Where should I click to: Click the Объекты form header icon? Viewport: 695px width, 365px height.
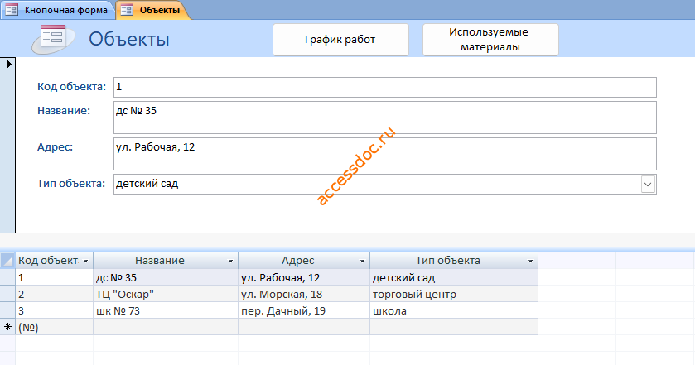point(54,39)
